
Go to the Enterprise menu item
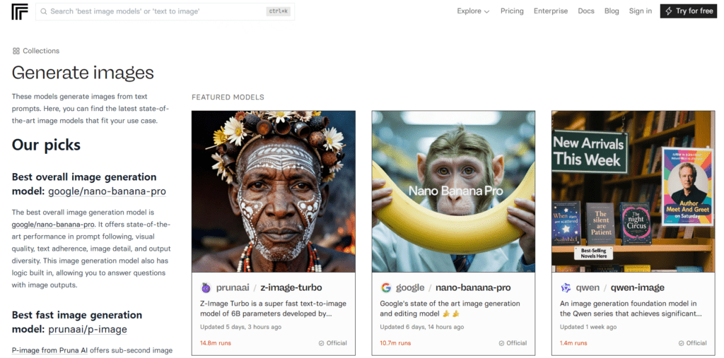pyautogui.click(x=551, y=11)
